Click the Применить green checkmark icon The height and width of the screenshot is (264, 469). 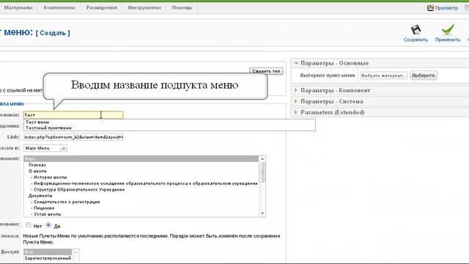tap(448, 29)
